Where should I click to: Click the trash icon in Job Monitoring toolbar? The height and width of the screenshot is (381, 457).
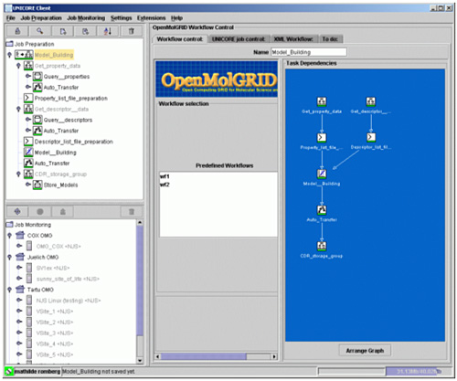(x=132, y=212)
